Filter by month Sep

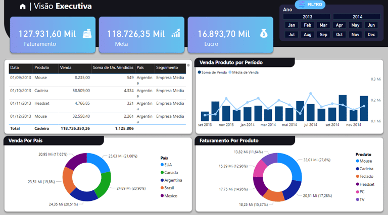tap(323, 35)
